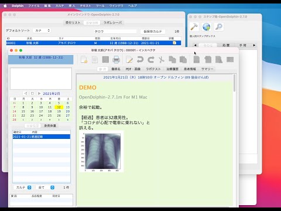
Task: Select highlighted day 12 in calendar
Action: 59,107
